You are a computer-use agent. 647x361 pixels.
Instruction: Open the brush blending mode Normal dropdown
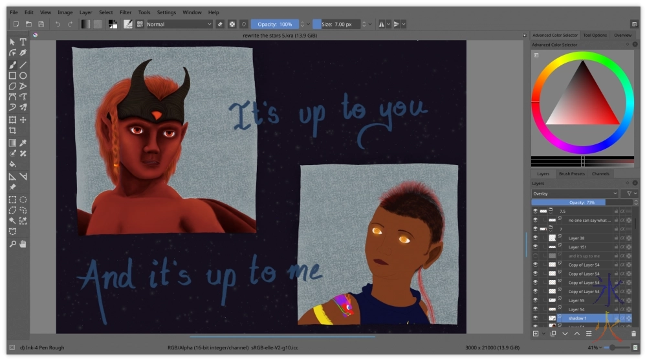[x=179, y=24]
